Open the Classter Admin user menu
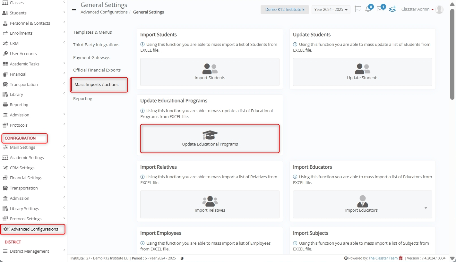The height and width of the screenshot is (262, 456). pyautogui.click(x=417, y=9)
